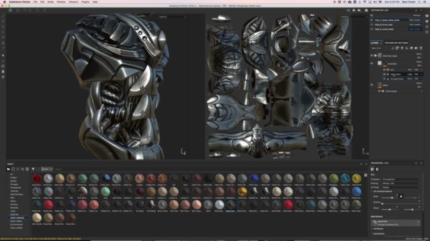Open the File menu
Screen dimensions: 430x241
pos(36,2)
